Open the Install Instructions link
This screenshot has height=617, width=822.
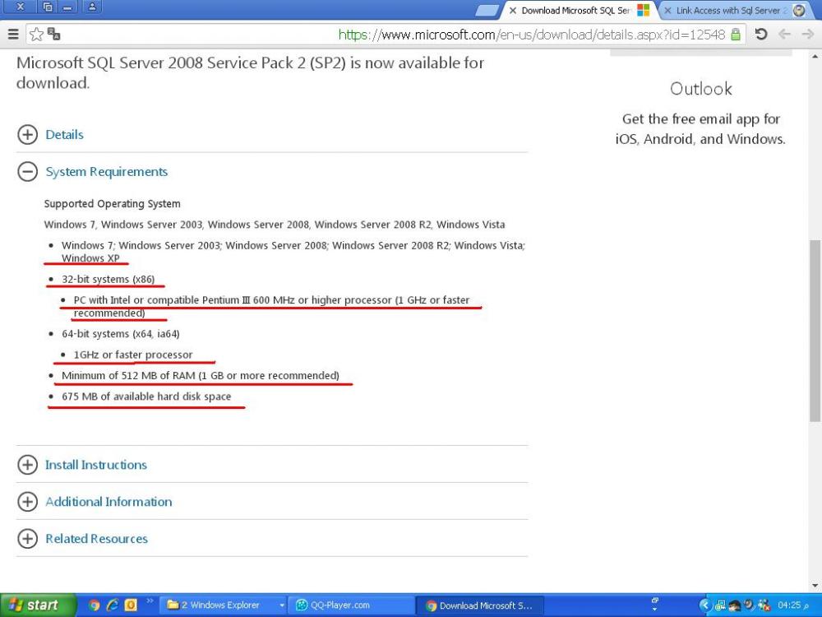pyautogui.click(x=96, y=464)
